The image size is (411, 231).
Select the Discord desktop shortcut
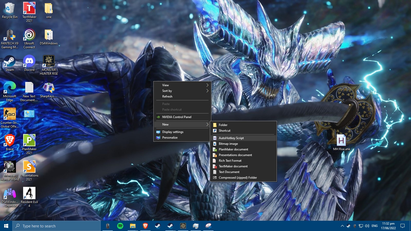[29, 63]
